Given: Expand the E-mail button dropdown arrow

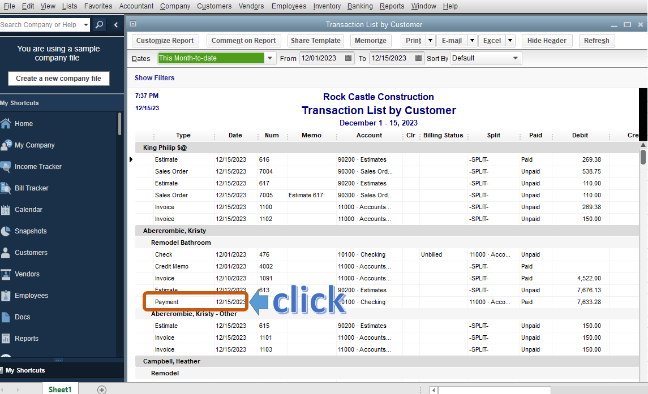Looking at the screenshot, I should 472,41.
